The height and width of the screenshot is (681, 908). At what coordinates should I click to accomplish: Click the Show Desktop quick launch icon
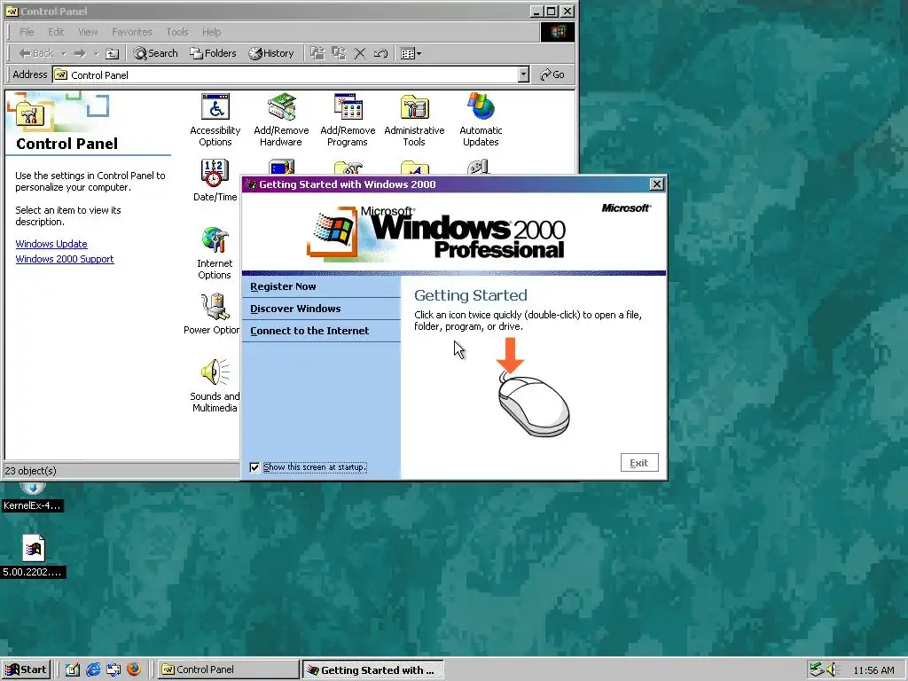pyautogui.click(x=73, y=669)
